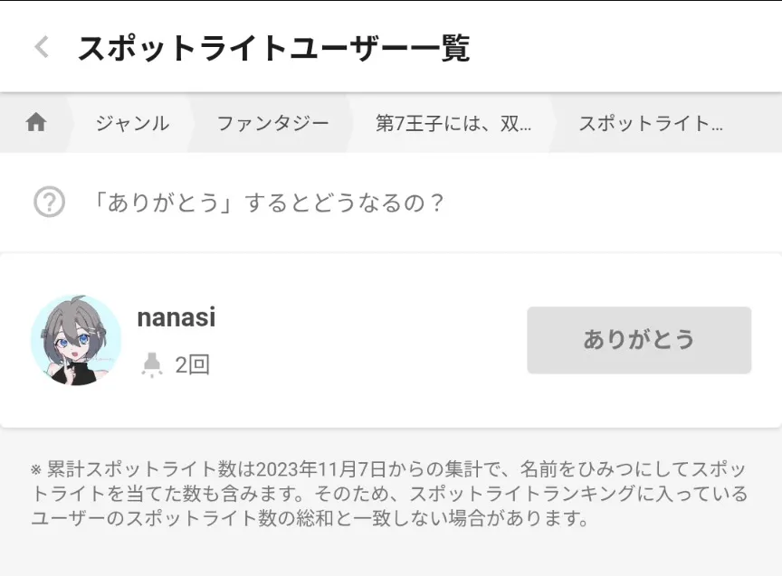
Task: Open the 第7王子には、双… breadcrumb
Action: pos(453,123)
